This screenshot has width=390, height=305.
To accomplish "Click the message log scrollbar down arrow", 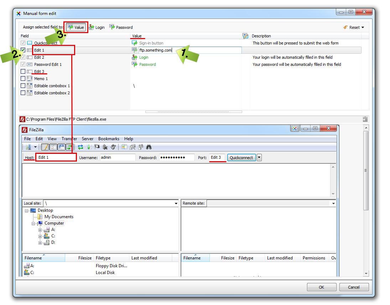I will coord(333,194).
